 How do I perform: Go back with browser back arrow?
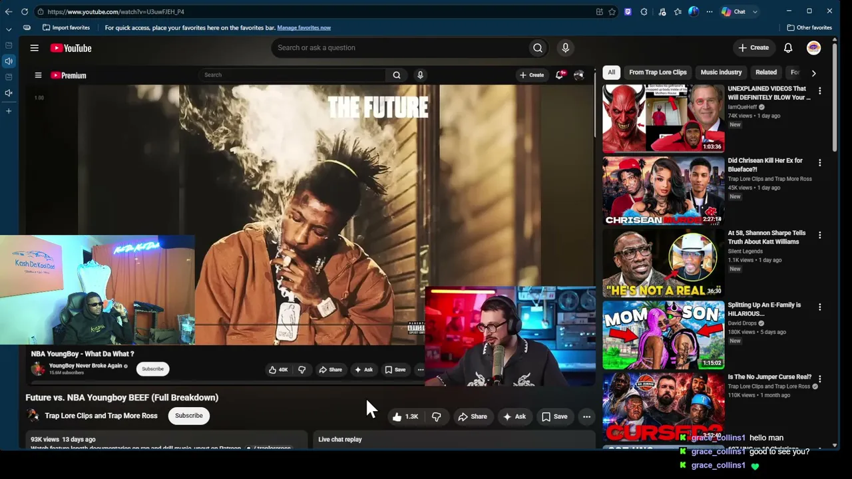coord(9,11)
